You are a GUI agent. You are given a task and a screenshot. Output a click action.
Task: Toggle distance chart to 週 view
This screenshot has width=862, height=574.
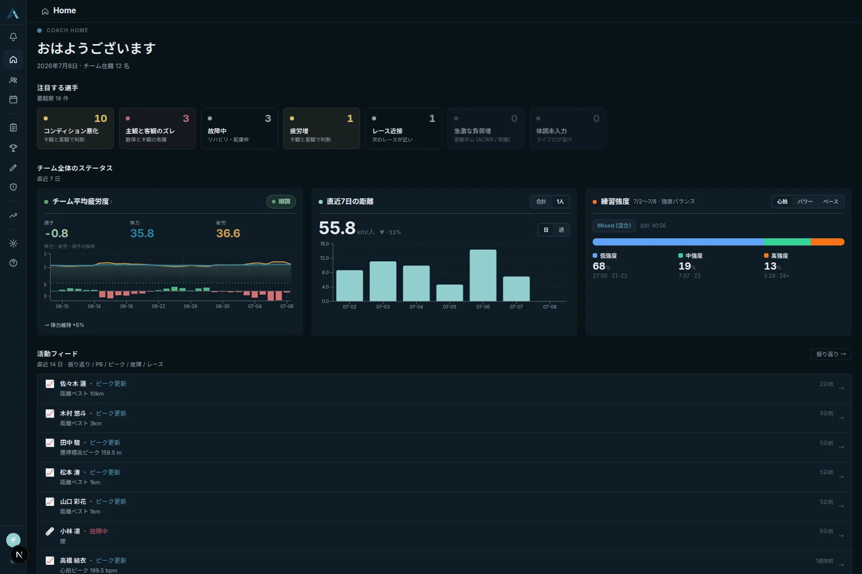pos(561,230)
